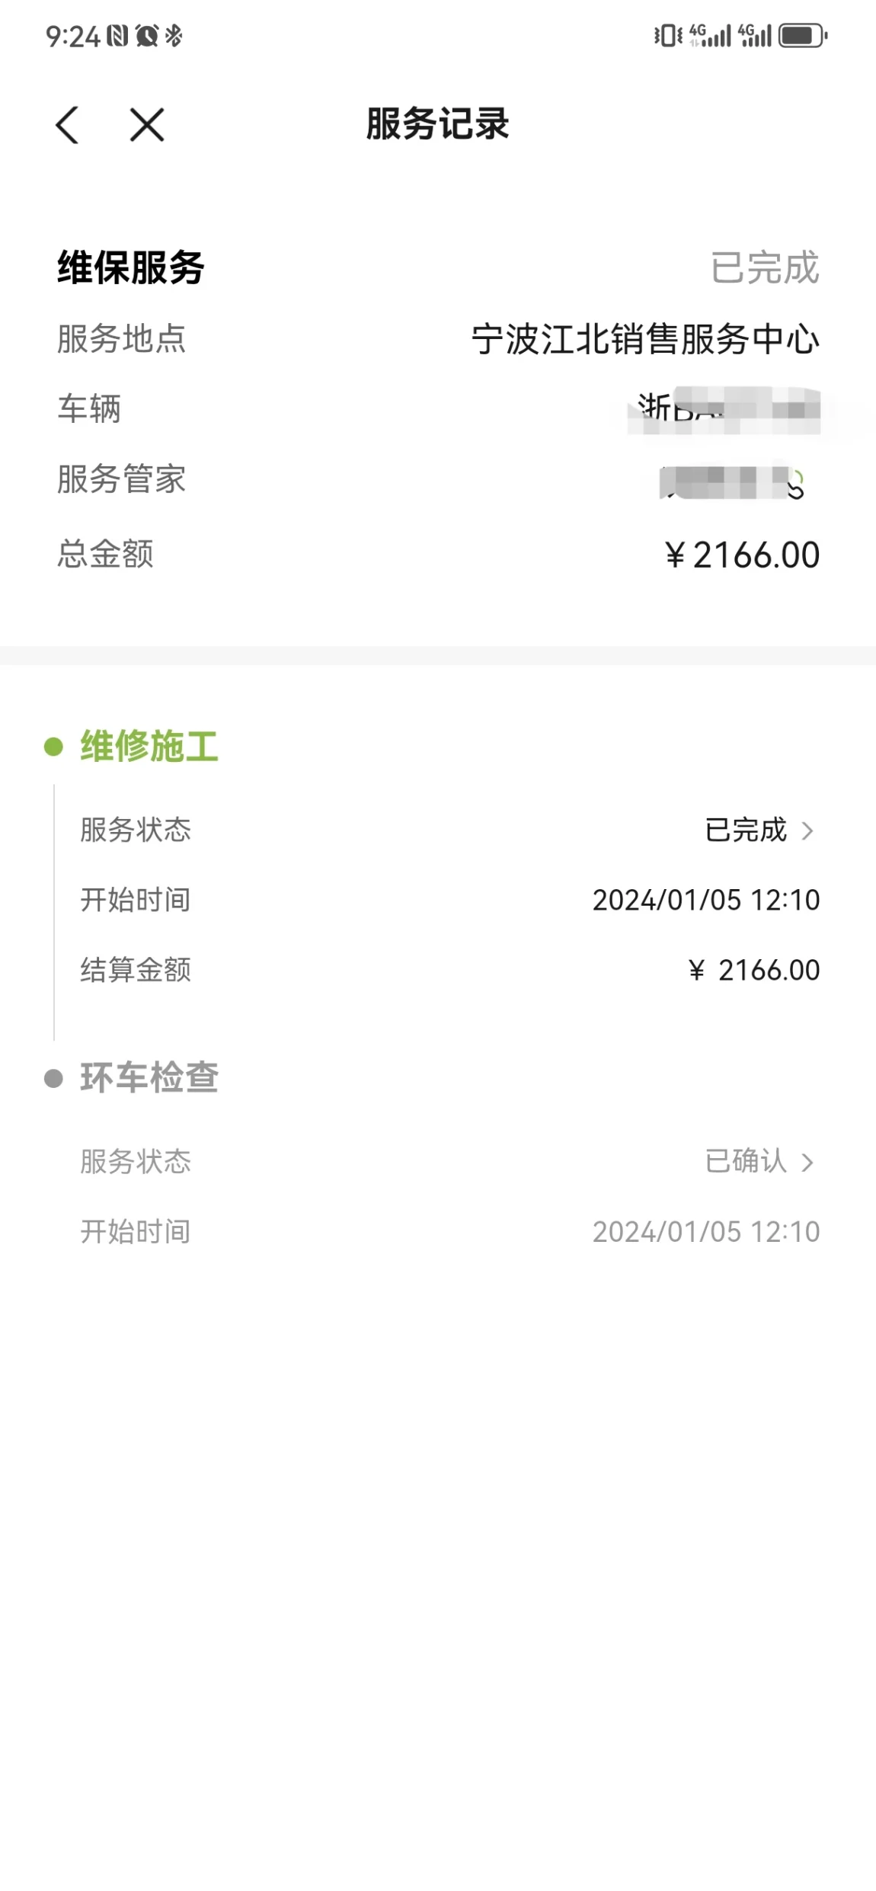Tap the green 维修施工 step dot
Screen dimensions: 876x1891
[53, 746]
